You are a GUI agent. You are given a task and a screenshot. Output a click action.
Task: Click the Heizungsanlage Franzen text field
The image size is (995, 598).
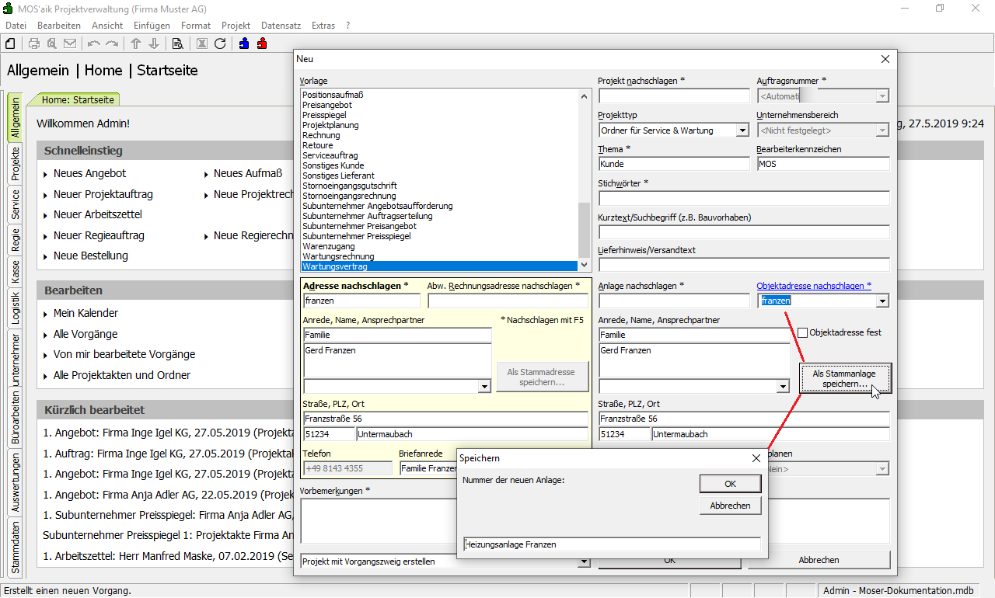tap(611, 544)
